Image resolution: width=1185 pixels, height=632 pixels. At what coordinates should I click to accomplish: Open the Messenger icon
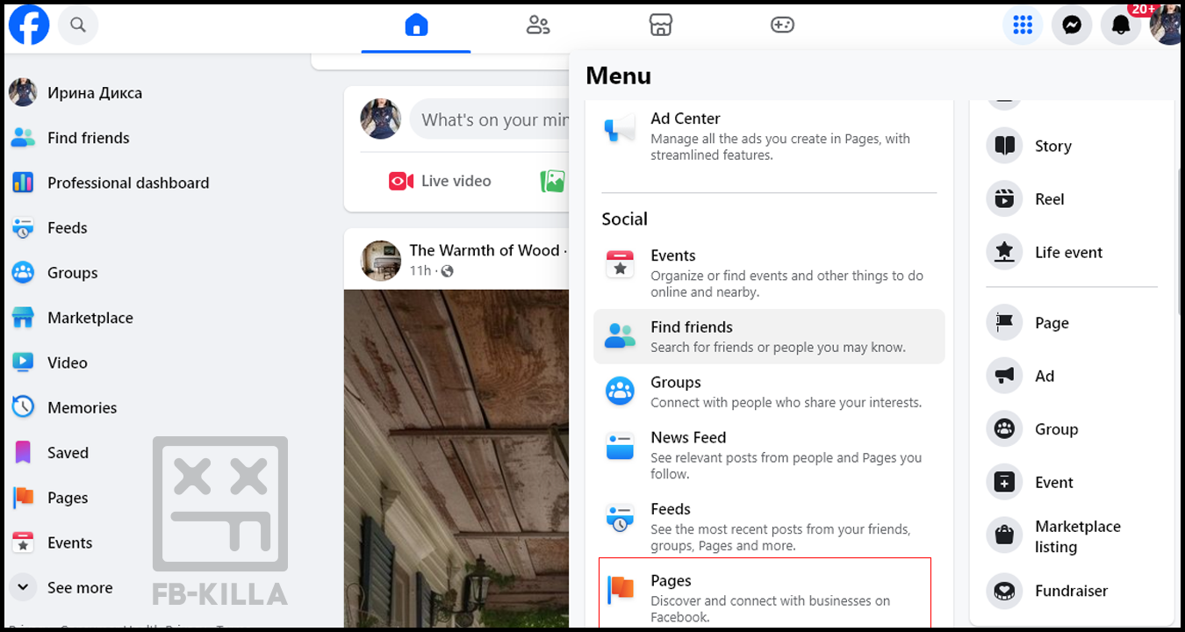point(1071,25)
